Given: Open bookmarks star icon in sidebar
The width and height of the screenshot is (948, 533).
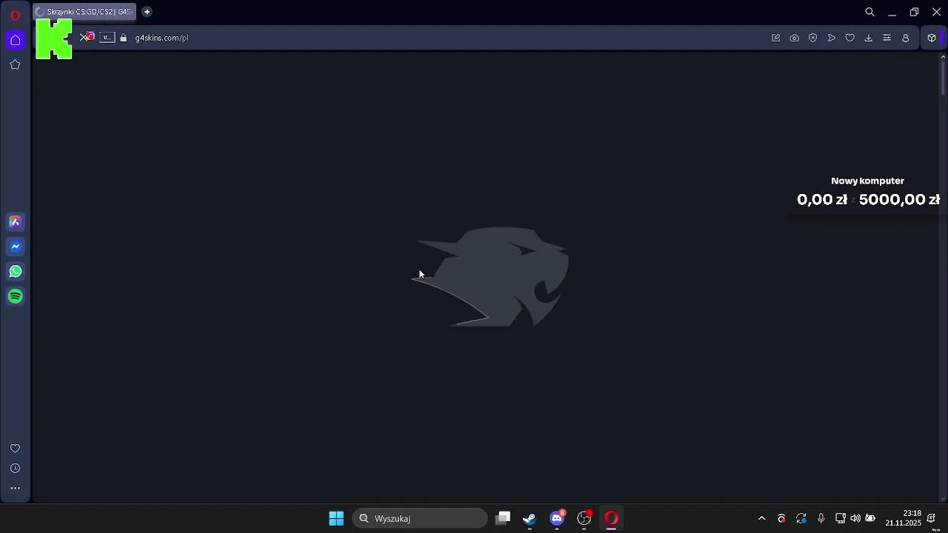Looking at the screenshot, I should point(15,64).
